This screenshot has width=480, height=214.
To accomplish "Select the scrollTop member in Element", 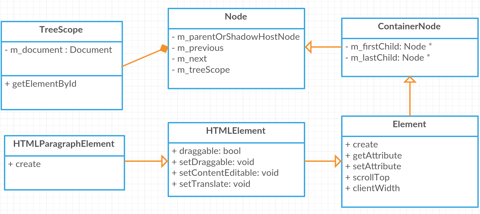I will 368,177.
